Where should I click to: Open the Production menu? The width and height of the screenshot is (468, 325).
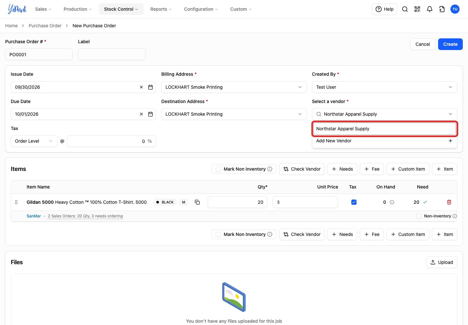click(78, 9)
